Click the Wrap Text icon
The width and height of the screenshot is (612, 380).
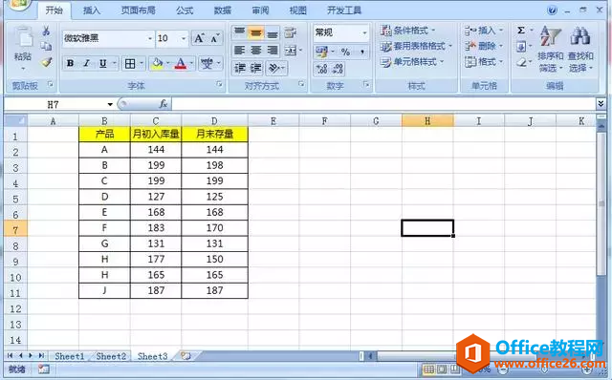tap(290, 32)
